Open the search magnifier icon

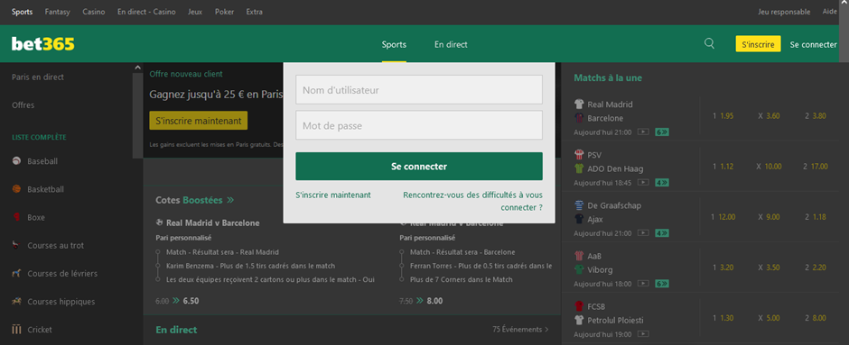[x=709, y=44]
